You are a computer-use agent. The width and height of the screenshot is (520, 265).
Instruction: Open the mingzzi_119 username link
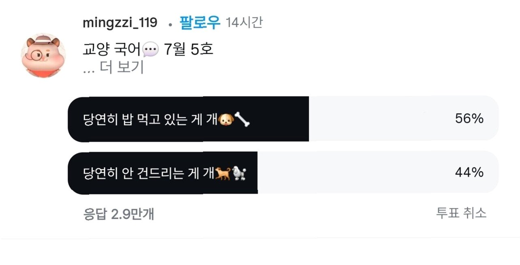[x=120, y=23]
